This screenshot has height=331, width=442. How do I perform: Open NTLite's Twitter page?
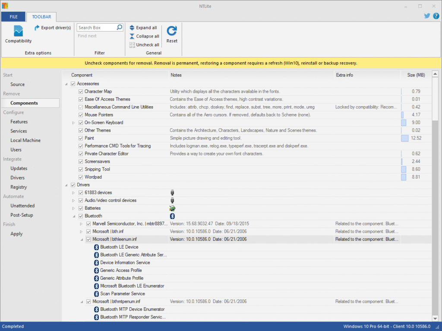[x=426, y=16]
